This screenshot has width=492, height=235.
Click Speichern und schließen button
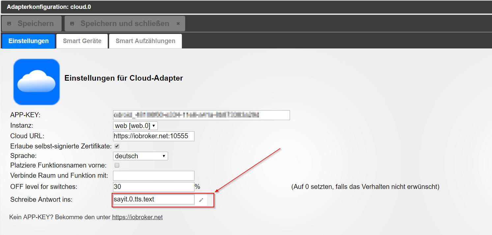click(125, 24)
